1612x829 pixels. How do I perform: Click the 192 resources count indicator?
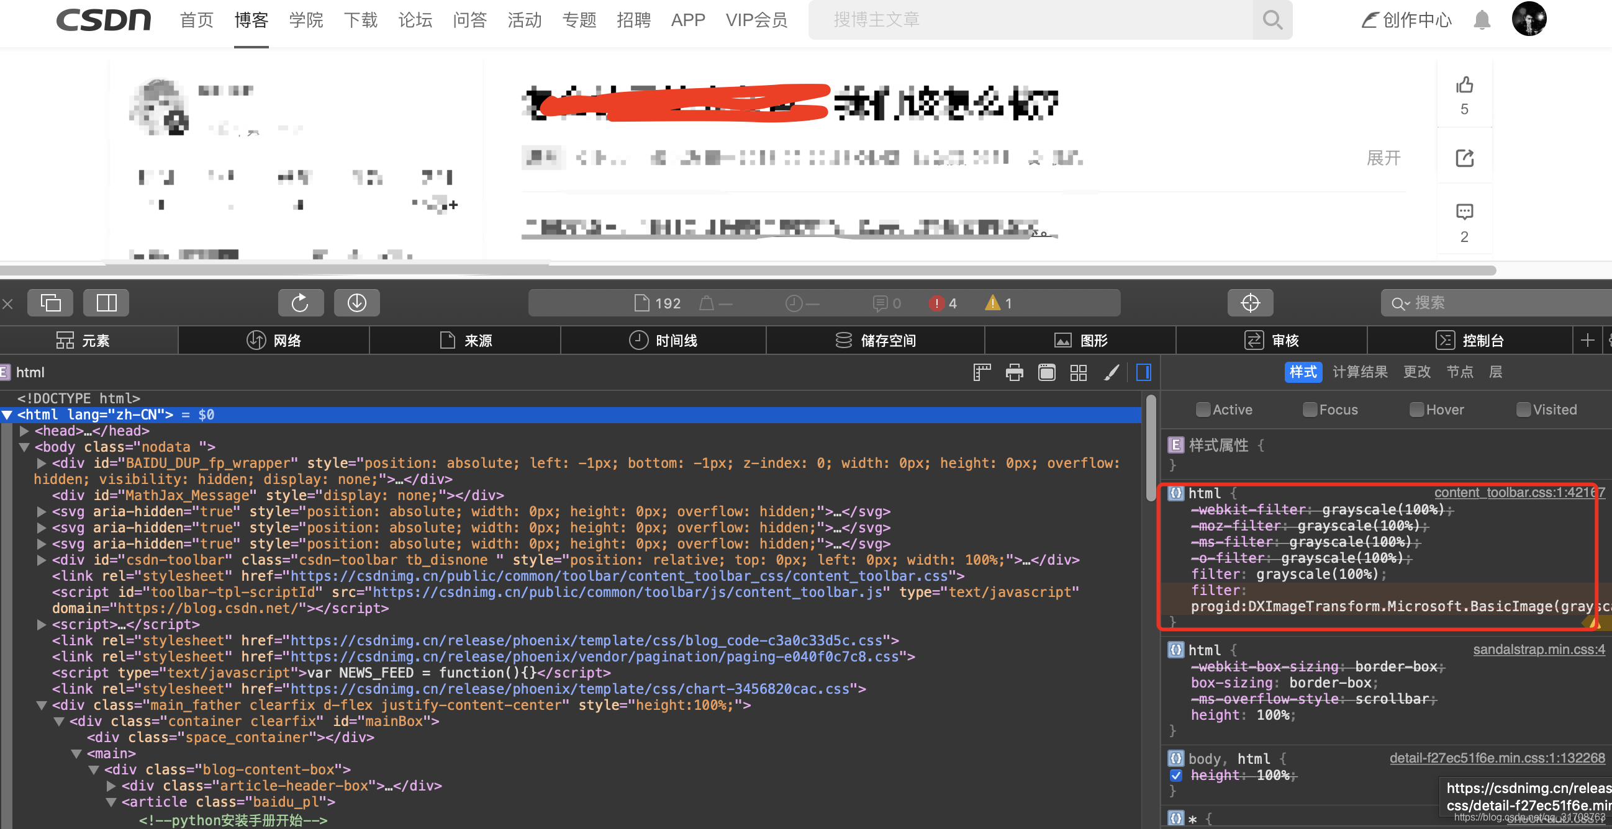(657, 304)
